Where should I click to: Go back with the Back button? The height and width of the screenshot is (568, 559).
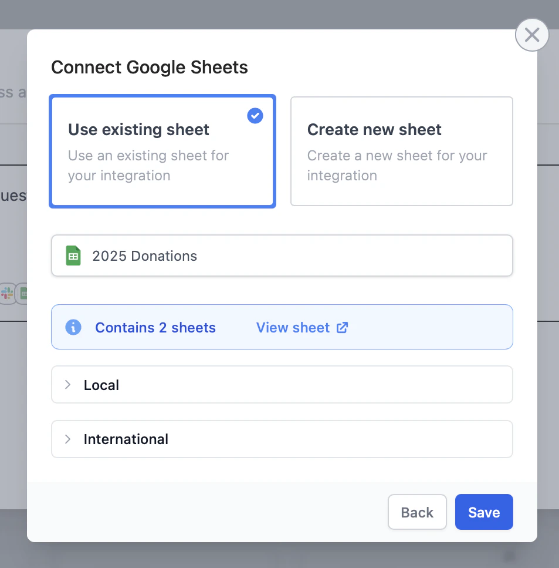[x=417, y=512]
